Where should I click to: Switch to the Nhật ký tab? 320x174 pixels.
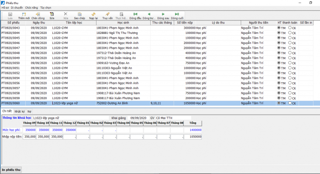tap(20, 111)
